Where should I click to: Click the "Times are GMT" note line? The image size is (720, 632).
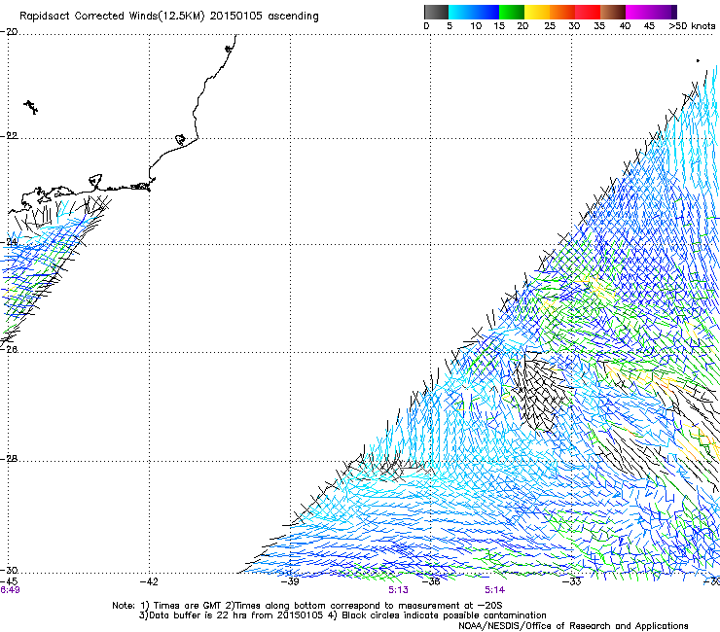(x=307, y=606)
